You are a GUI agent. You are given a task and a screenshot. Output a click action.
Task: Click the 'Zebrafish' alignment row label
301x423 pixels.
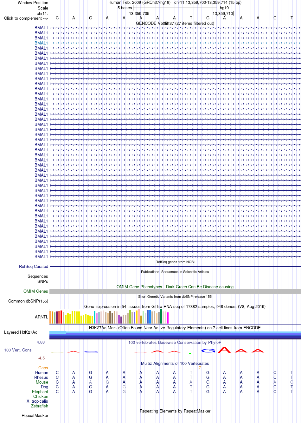coord(40,406)
